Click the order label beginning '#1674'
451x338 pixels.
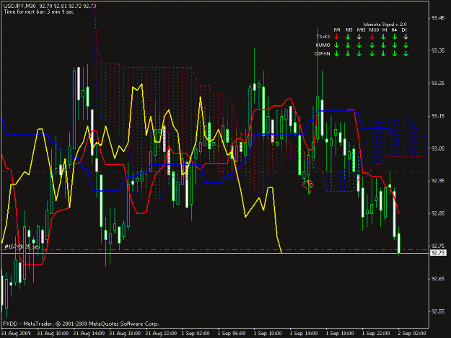22,246
